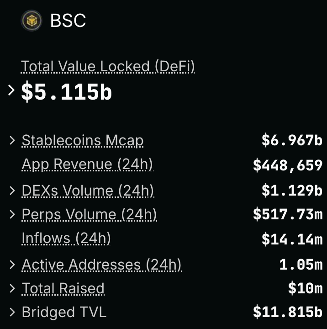Click the Inflows (24h) label

(66, 239)
